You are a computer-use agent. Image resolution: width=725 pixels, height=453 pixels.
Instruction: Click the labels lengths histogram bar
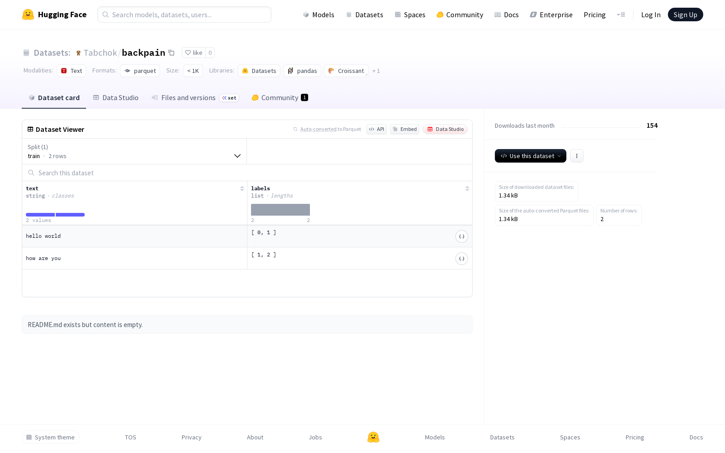click(280, 210)
